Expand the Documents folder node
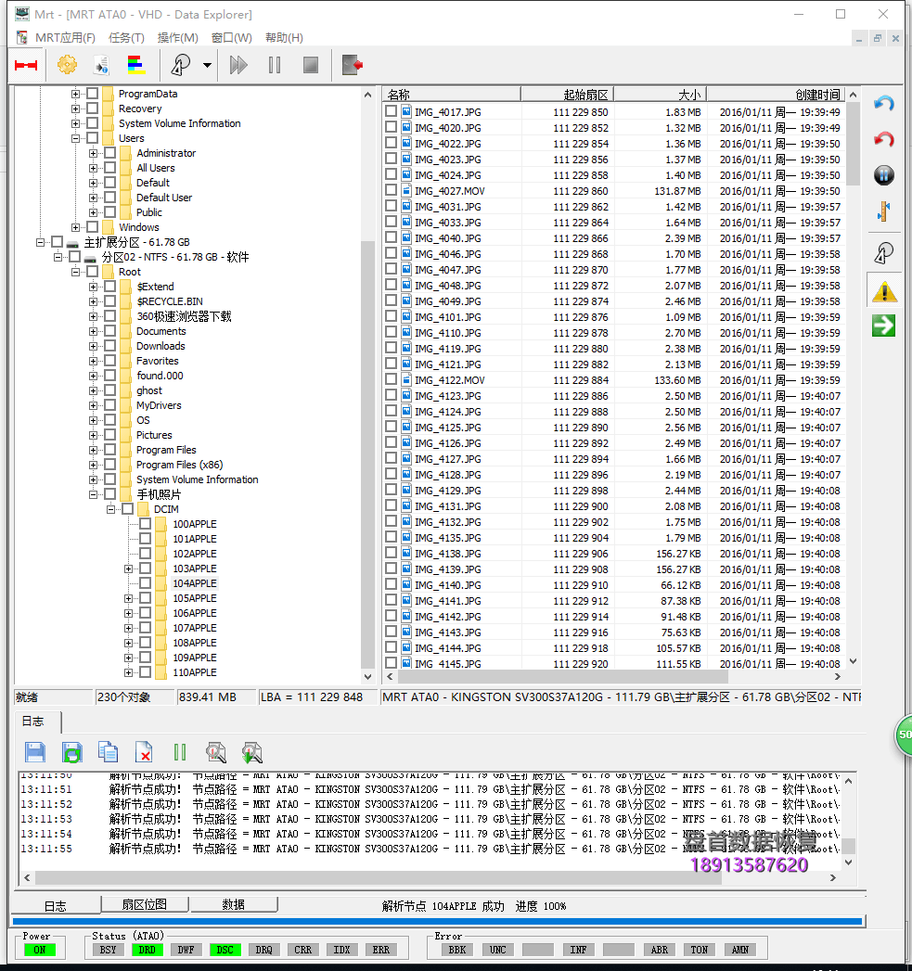Viewport: 912px width, 971px height. [x=93, y=331]
